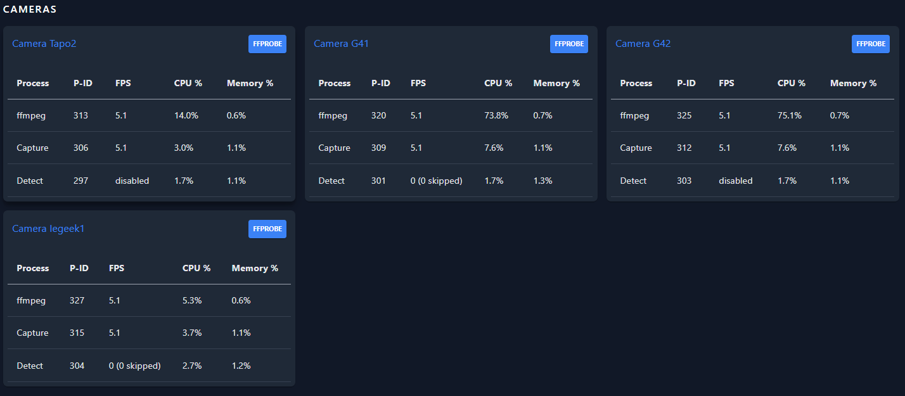The height and width of the screenshot is (396, 905).
Task: Run ffprobe for Camera G42
Action: pos(870,44)
